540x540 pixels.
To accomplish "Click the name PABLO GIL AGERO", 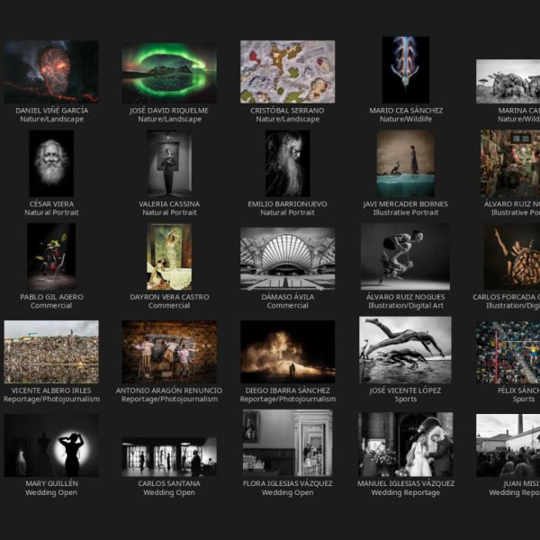I will (x=51, y=297).
